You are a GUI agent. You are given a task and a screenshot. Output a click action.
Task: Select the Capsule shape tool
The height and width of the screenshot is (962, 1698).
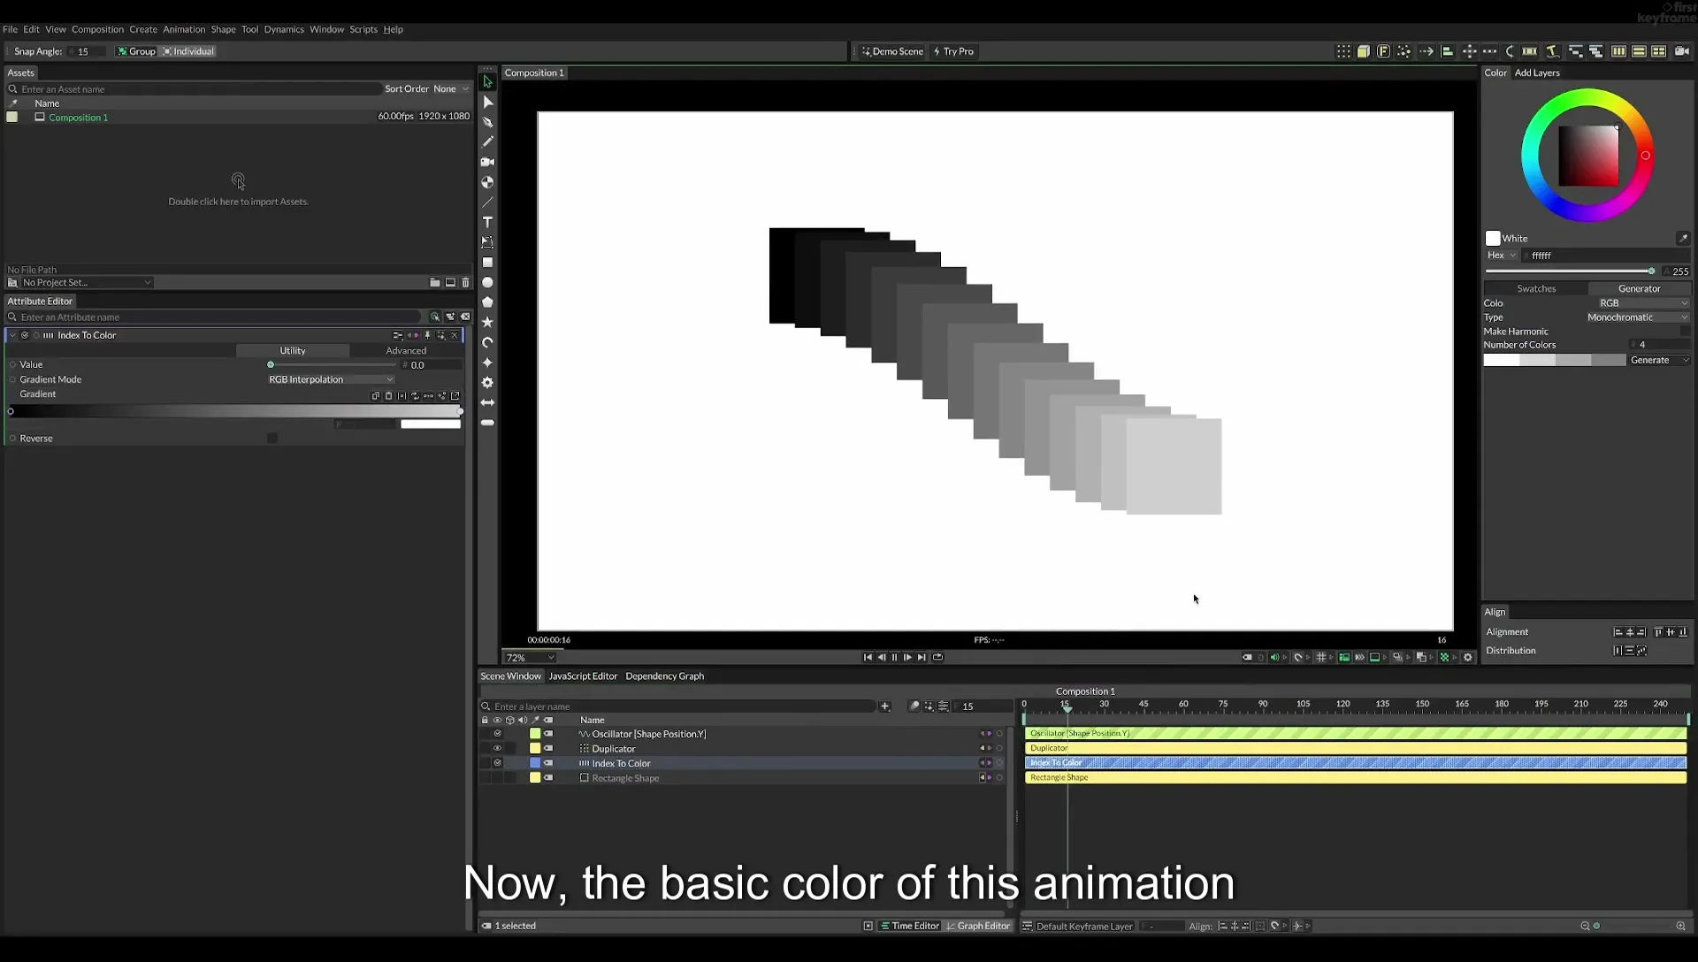(487, 423)
